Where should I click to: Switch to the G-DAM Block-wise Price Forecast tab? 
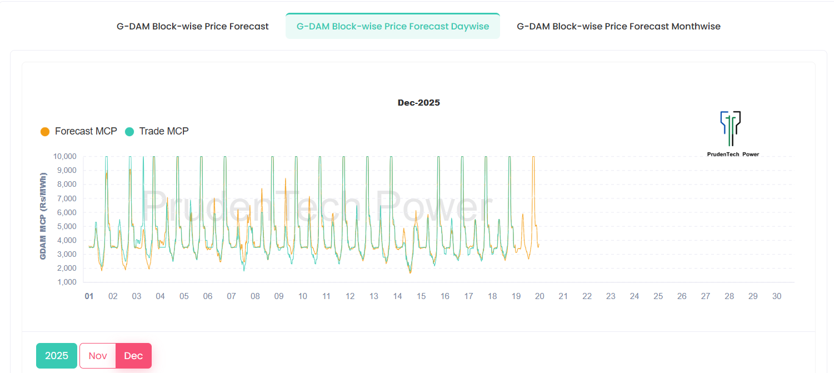click(x=192, y=26)
